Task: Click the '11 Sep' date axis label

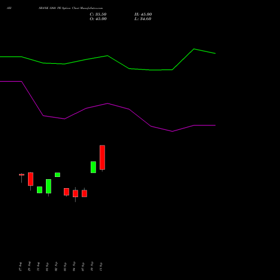Action: (101, 267)
